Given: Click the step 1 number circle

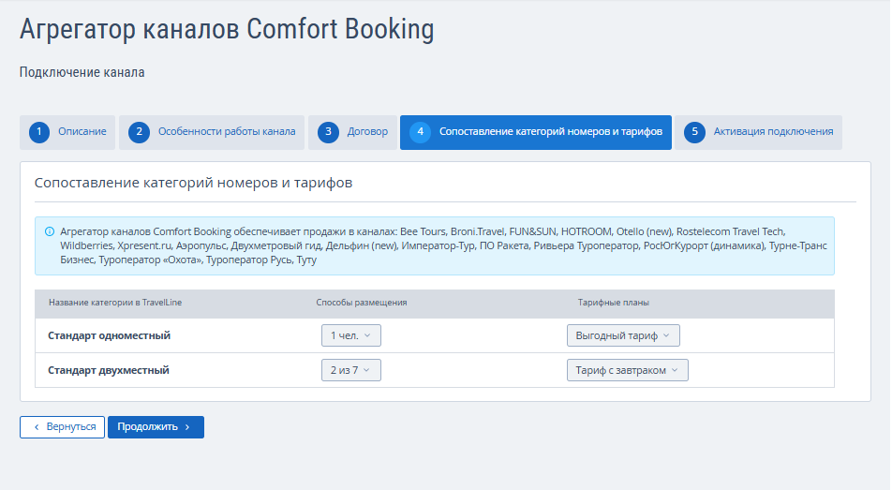Looking at the screenshot, I should pyautogui.click(x=38, y=132).
